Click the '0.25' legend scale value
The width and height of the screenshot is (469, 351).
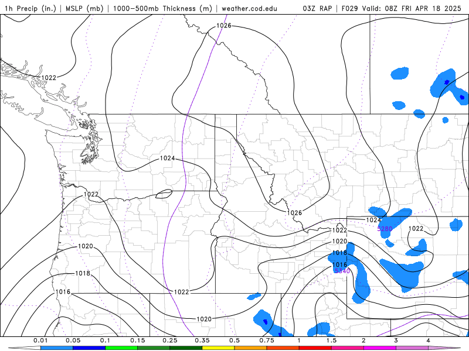click(x=170, y=340)
